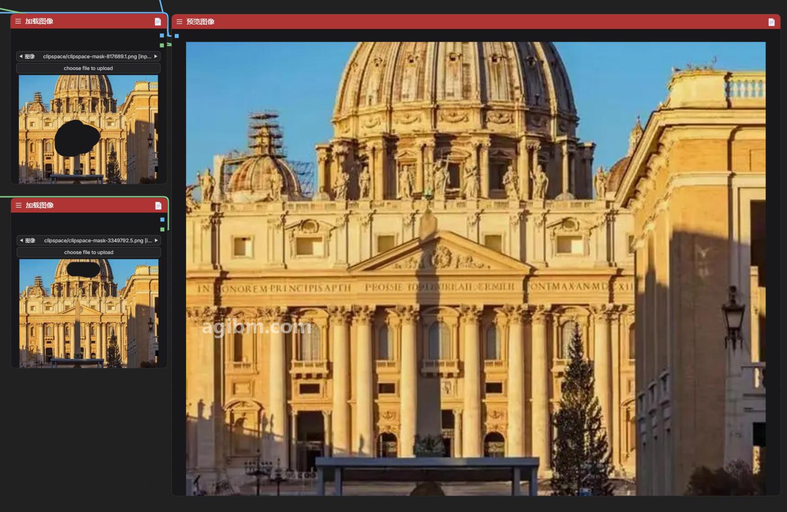The image size is (787, 512).
Task: Open hamburger menu of top Load Image node
Action: pos(18,21)
